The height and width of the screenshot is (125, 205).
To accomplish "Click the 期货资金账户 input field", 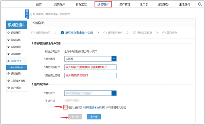I will coord(90,67).
